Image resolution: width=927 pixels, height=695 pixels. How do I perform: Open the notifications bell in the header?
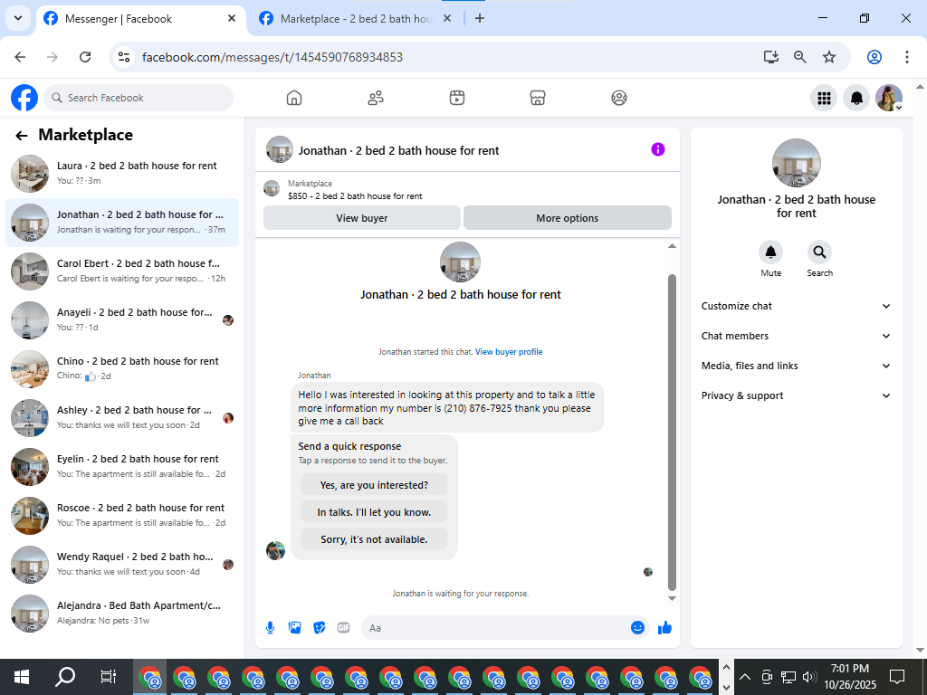[x=856, y=98]
